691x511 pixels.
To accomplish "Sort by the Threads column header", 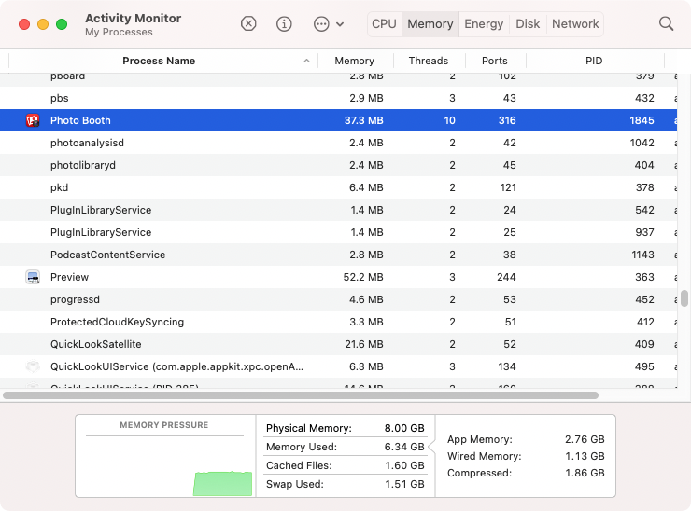I will [428, 61].
